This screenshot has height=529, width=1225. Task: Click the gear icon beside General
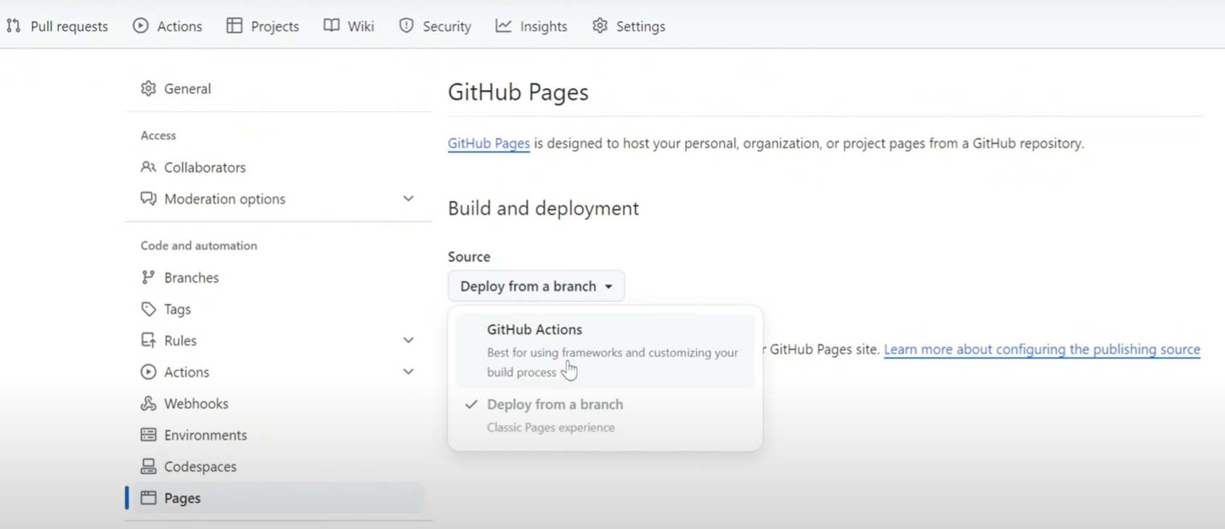point(149,89)
